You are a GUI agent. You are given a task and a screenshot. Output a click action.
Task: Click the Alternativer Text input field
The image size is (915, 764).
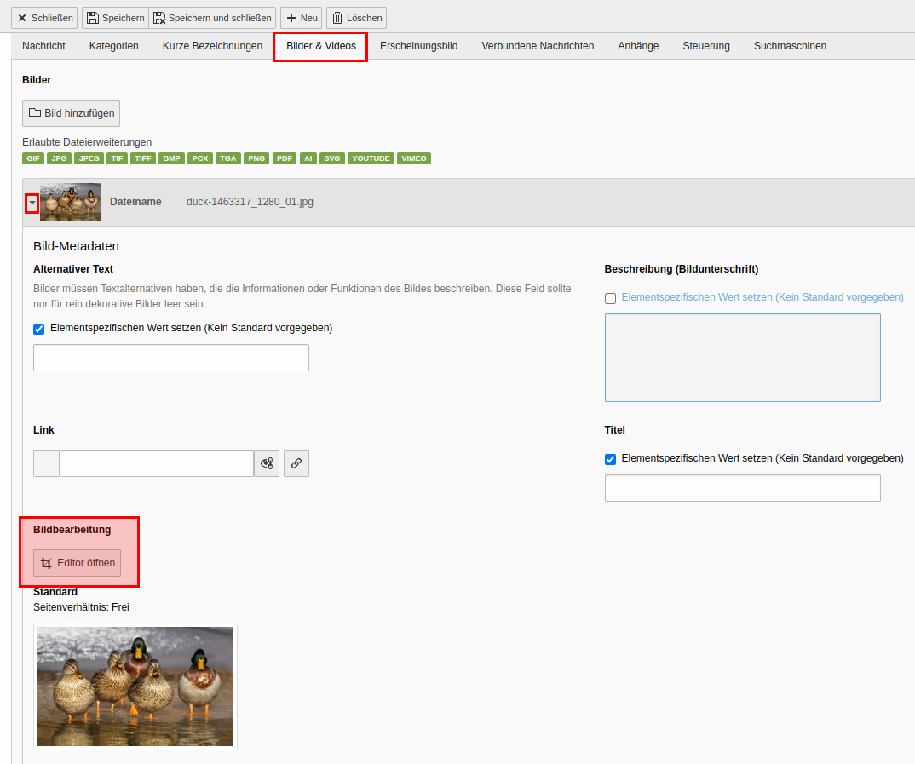pos(170,358)
